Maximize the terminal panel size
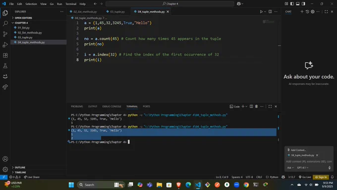 pyautogui.click(x=270, y=106)
